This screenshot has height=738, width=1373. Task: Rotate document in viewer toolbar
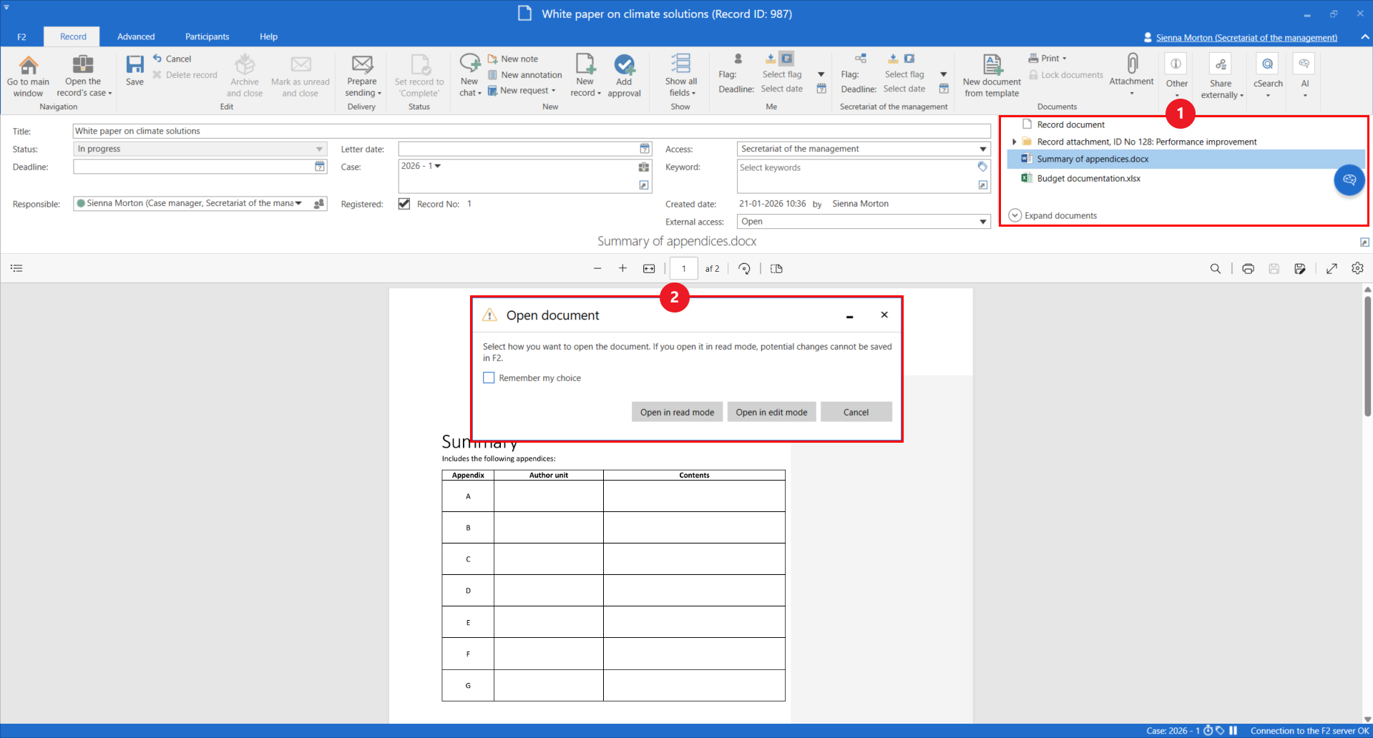744,269
